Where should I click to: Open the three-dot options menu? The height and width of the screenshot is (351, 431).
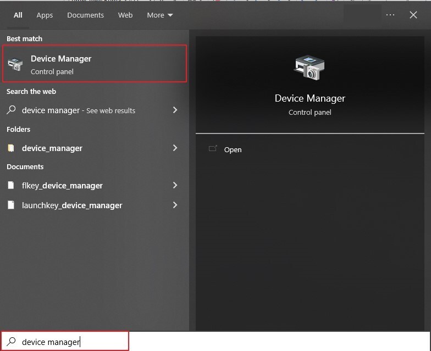[x=390, y=15]
